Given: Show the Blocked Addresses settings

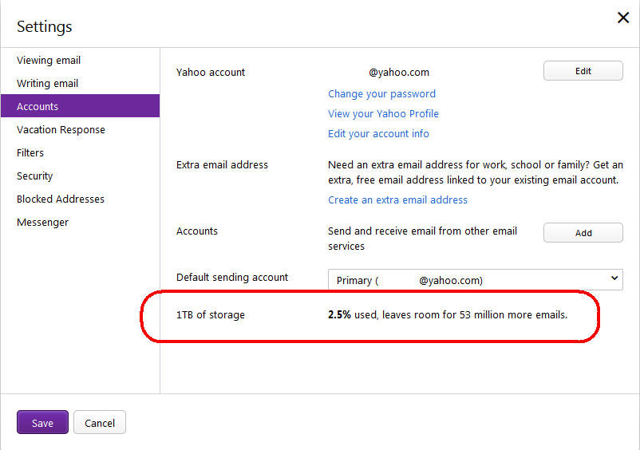Looking at the screenshot, I should [x=61, y=199].
